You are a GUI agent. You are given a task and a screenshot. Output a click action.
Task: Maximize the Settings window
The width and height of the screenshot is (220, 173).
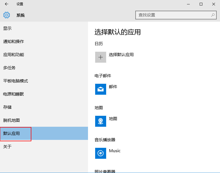[x=201, y=4]
